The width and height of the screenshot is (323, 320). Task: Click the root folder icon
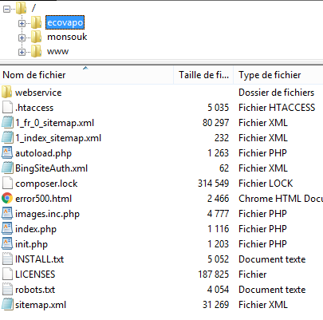pos(22,8)
